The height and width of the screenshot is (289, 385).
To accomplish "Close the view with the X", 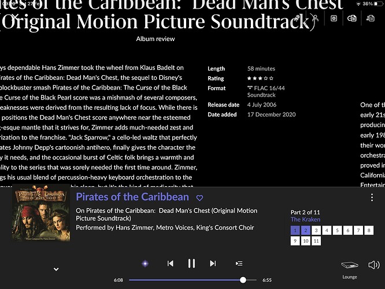I will pos(15,17).
